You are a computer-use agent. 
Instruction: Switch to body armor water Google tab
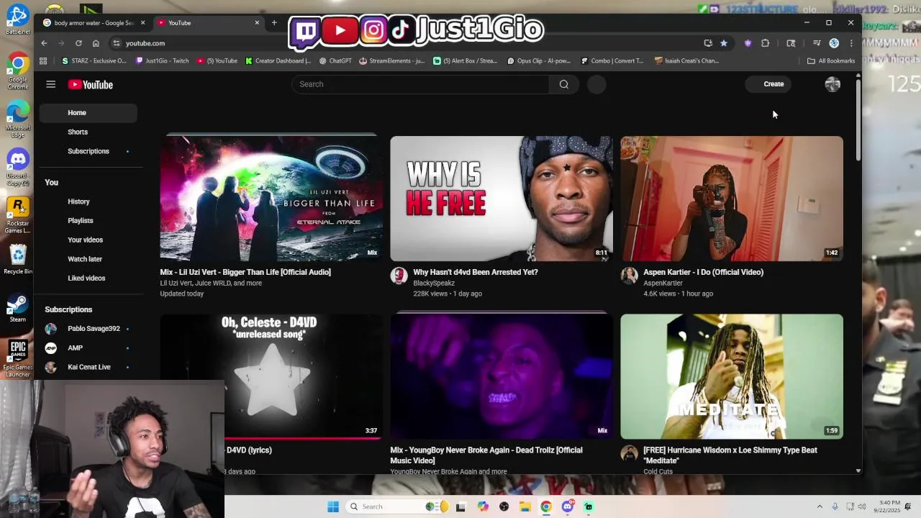click(x=94, y=23)
